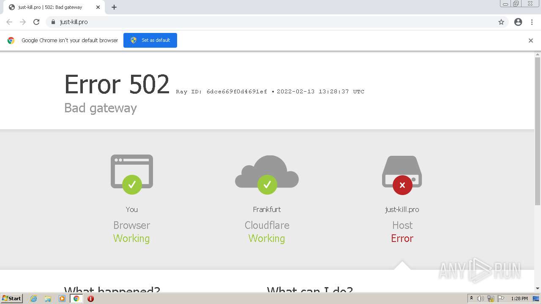Open the Chrome profile avatar menu
Viewport: 541px width, 304px height.
[518, 22]
